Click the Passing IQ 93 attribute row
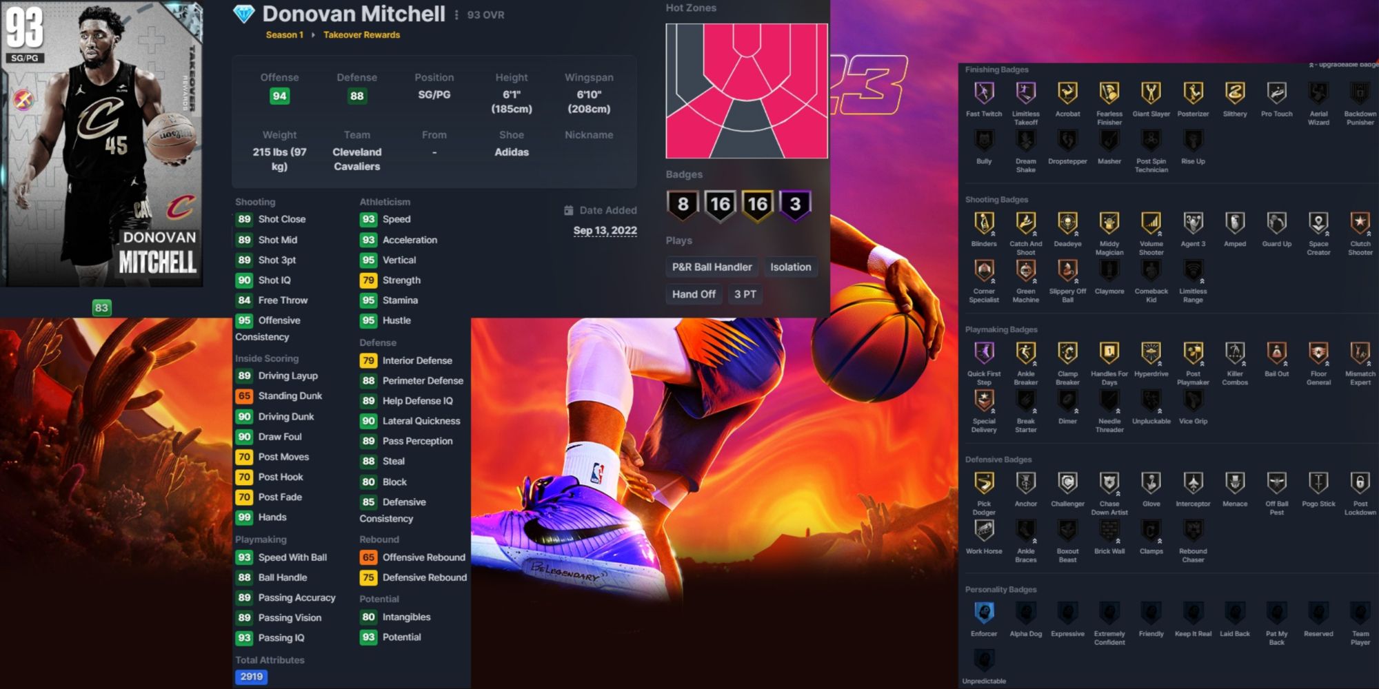Viewport: 1379px width, 689px height. point(270,638)
